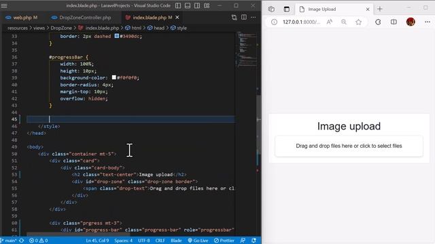Open problems panel from errors count
435x244 pixels.
pyautogui.click(x=39, y=241)
